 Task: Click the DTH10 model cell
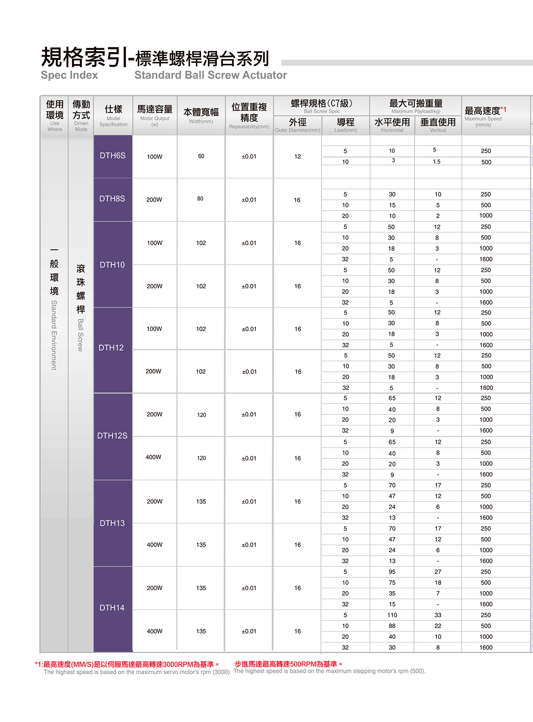(113, 265)
